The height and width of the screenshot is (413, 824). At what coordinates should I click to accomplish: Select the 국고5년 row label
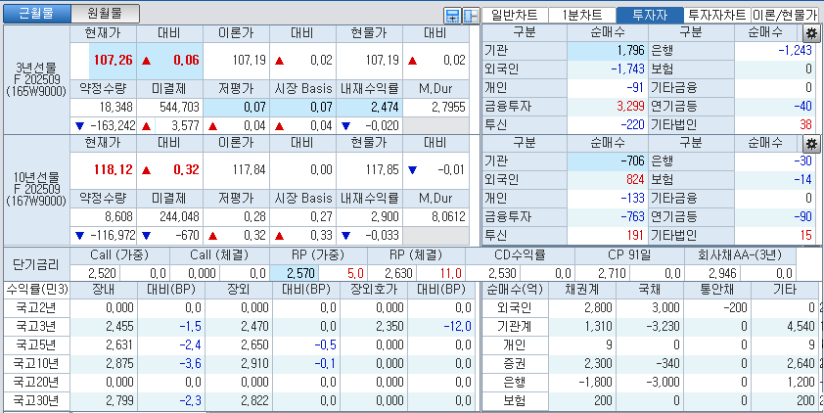[x=36, y=344]
